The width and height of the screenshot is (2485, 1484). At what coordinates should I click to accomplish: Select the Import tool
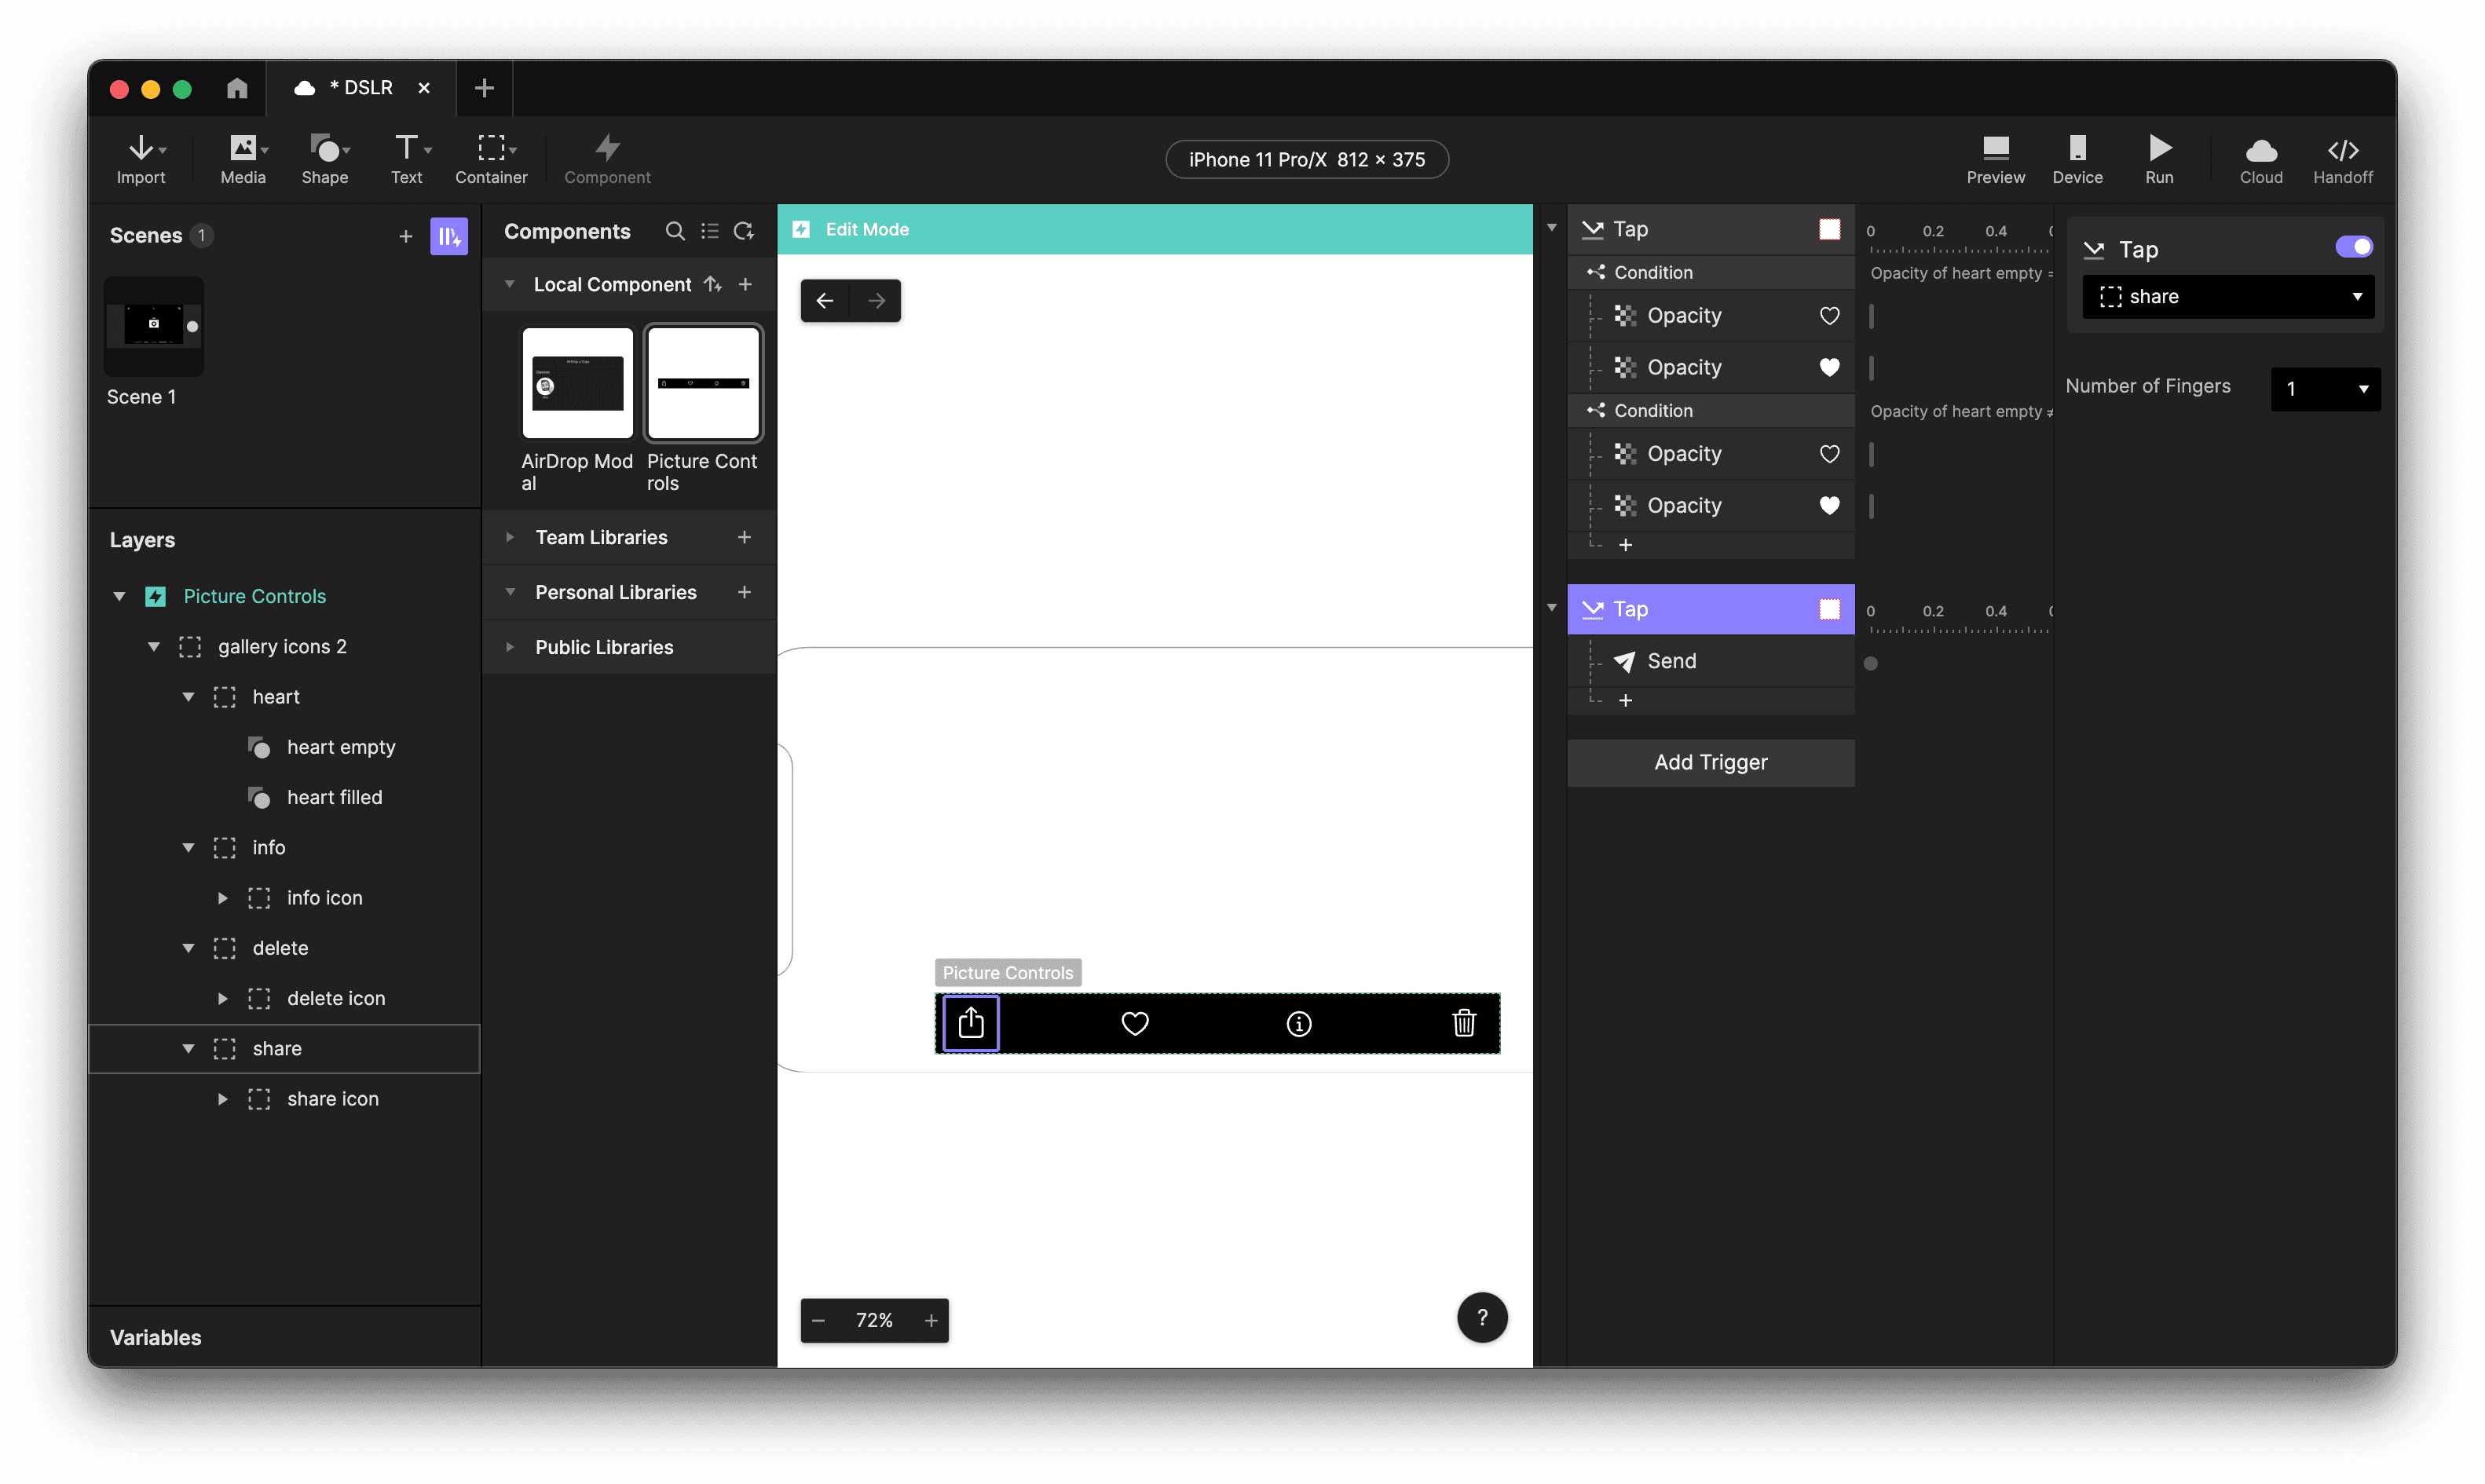point(142,158)
